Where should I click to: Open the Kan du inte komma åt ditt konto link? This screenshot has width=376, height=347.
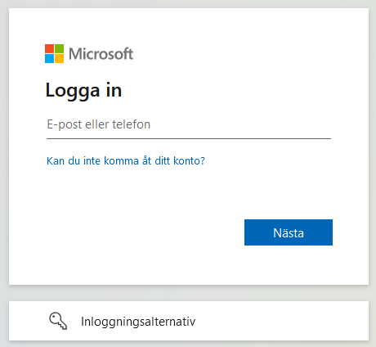click(x=126, y=160)
